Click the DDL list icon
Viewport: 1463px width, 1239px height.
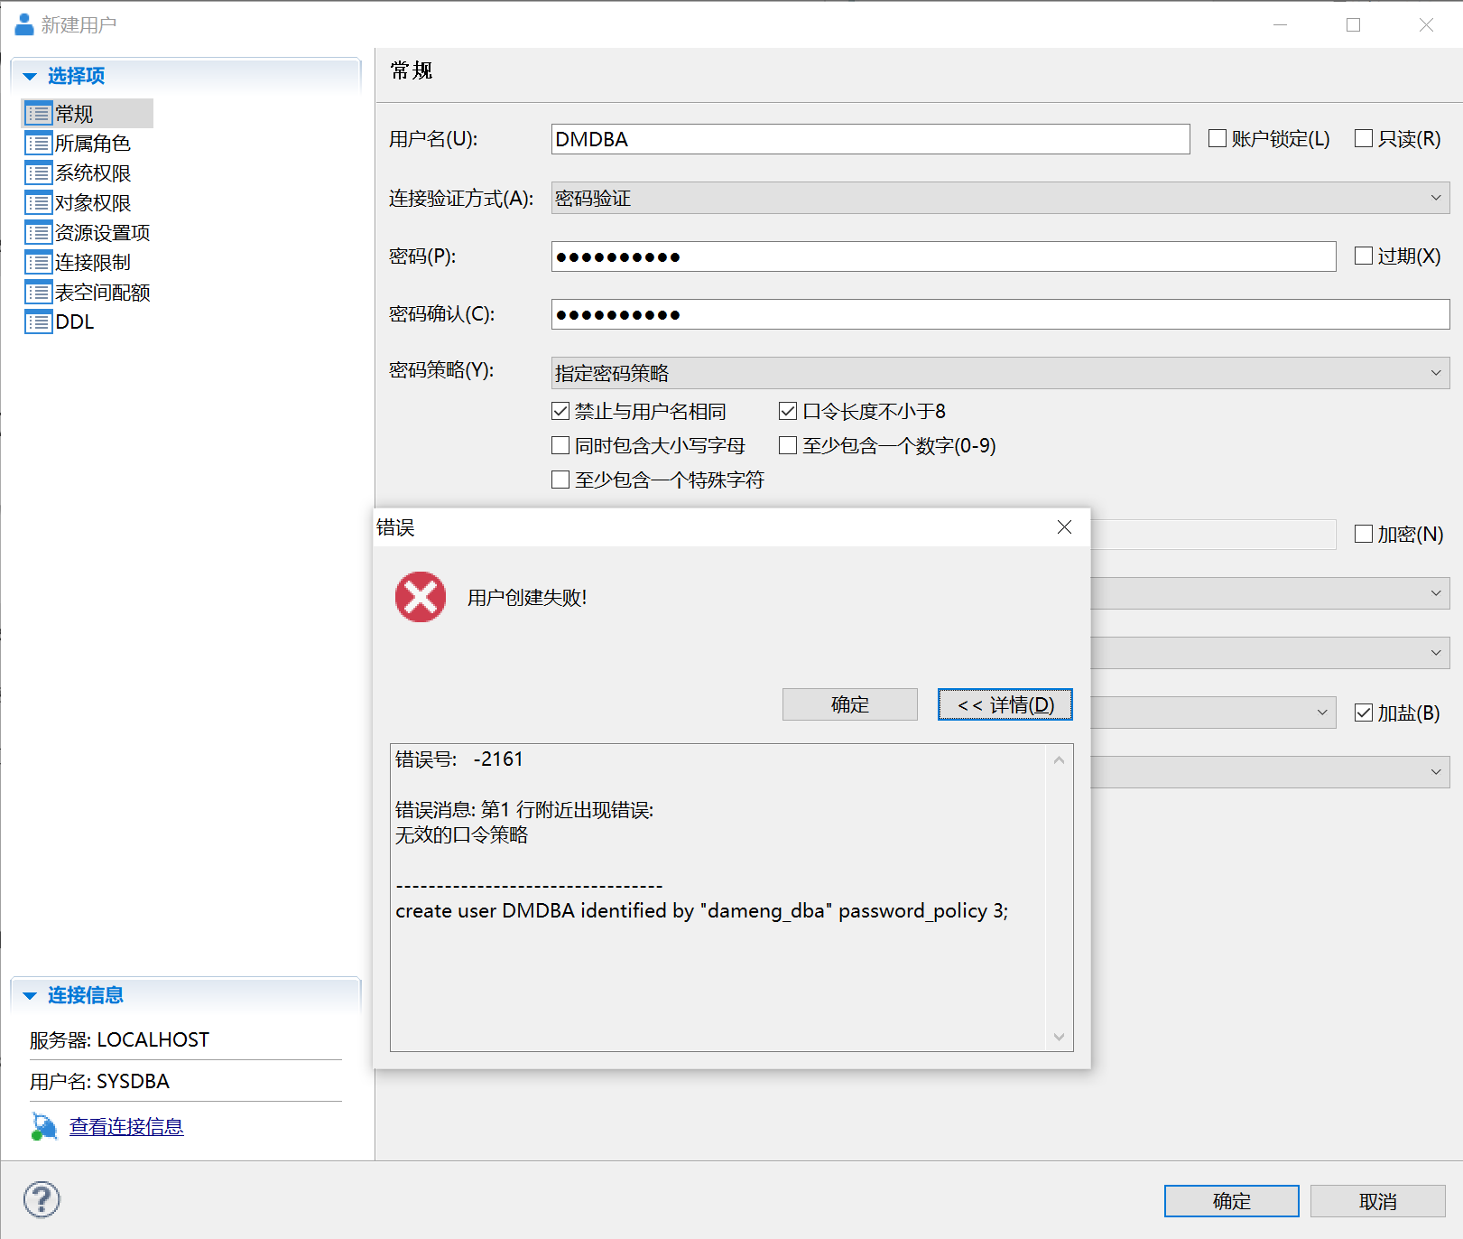pyautogui.click(x=38, y=322)
